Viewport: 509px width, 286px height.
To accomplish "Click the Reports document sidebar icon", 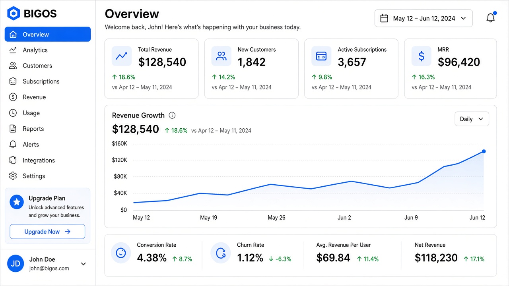I will pyautogui.click(x=13, y=129).
